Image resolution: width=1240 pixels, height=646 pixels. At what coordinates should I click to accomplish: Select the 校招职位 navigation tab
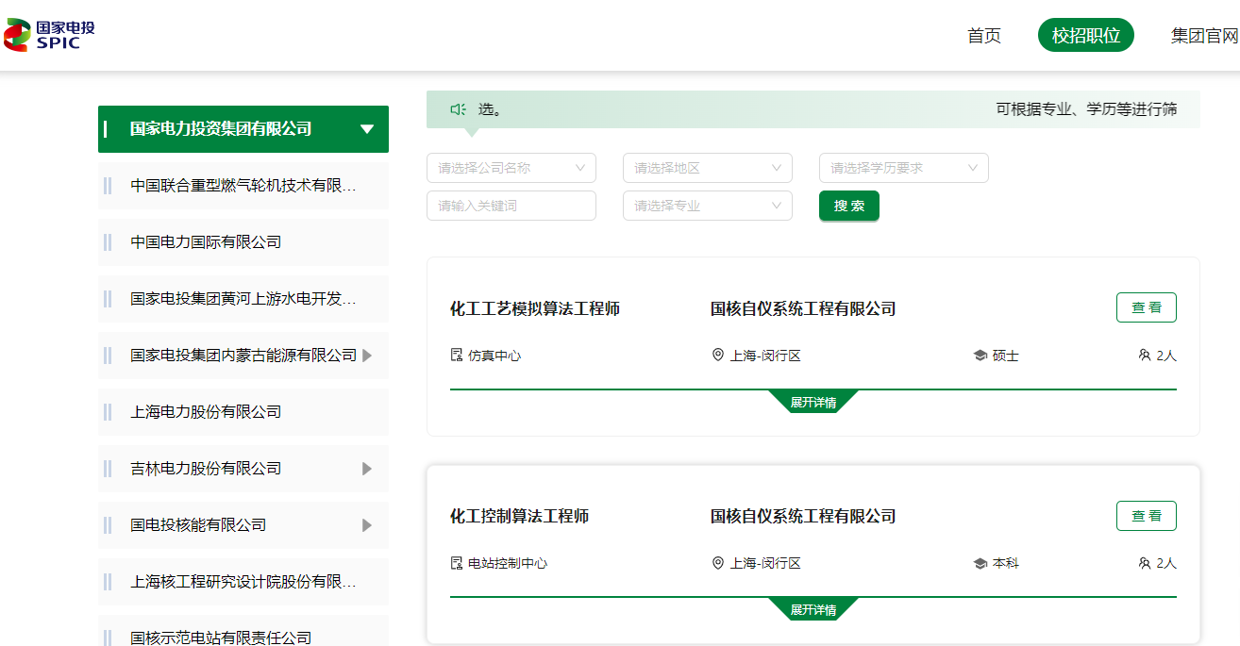[1086, 35]
